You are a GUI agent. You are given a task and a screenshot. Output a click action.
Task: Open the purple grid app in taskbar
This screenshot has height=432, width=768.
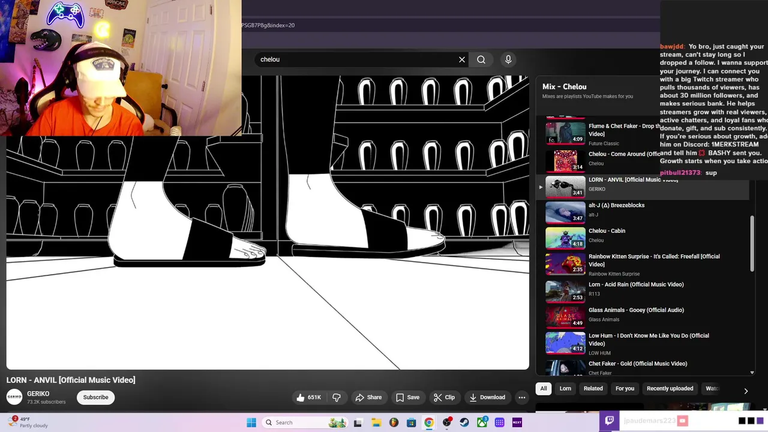(x=499, y=422)
